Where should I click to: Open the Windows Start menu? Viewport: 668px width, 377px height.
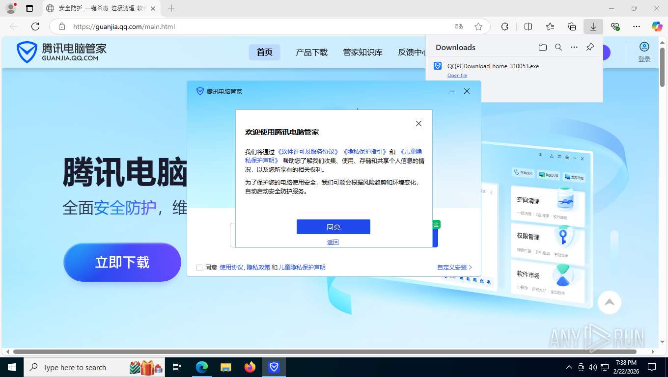pyautogui.click(x=11, y=367)
